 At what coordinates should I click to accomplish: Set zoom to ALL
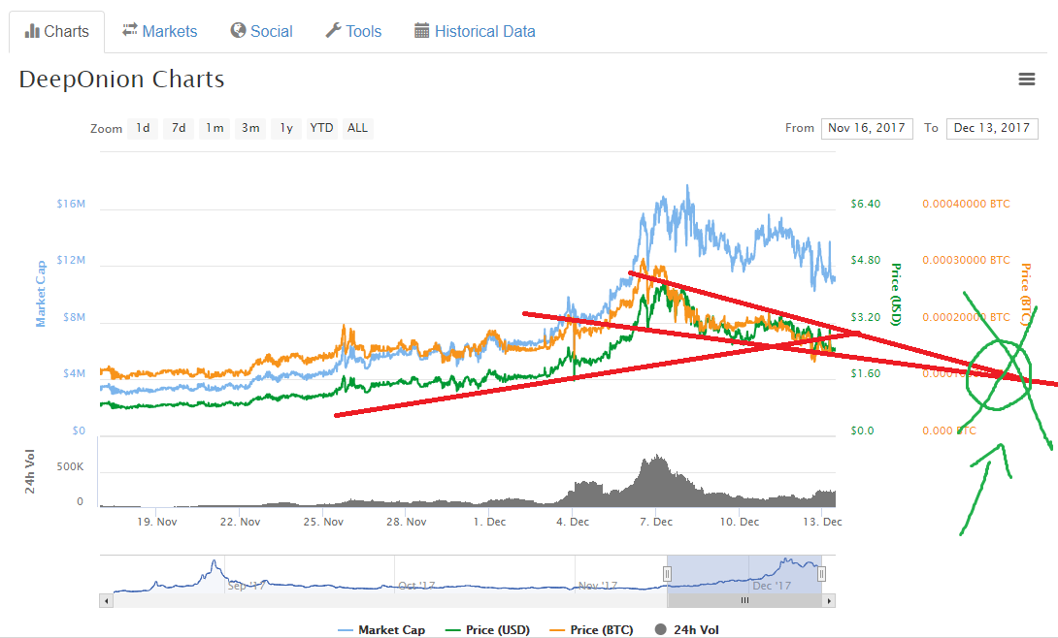357,128
